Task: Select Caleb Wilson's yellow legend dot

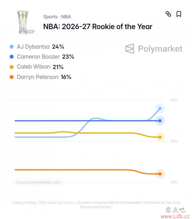Action: 12,67
